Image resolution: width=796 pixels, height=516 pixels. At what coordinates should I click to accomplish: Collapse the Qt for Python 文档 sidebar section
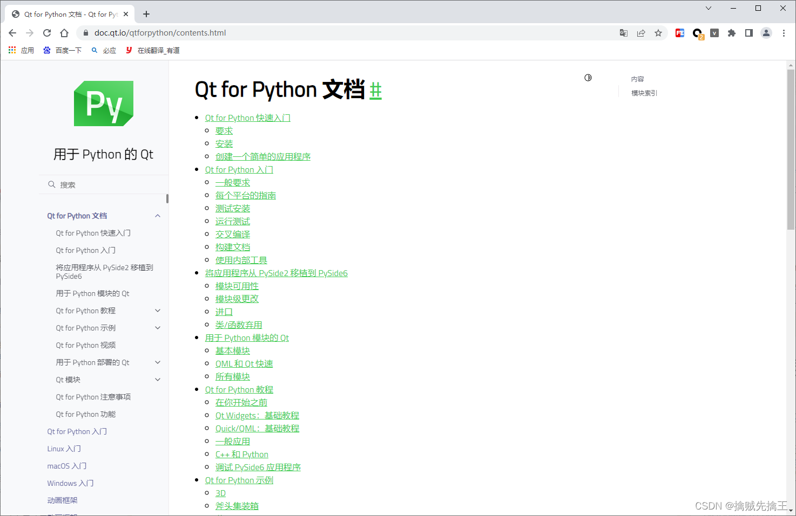coord(158,216)
